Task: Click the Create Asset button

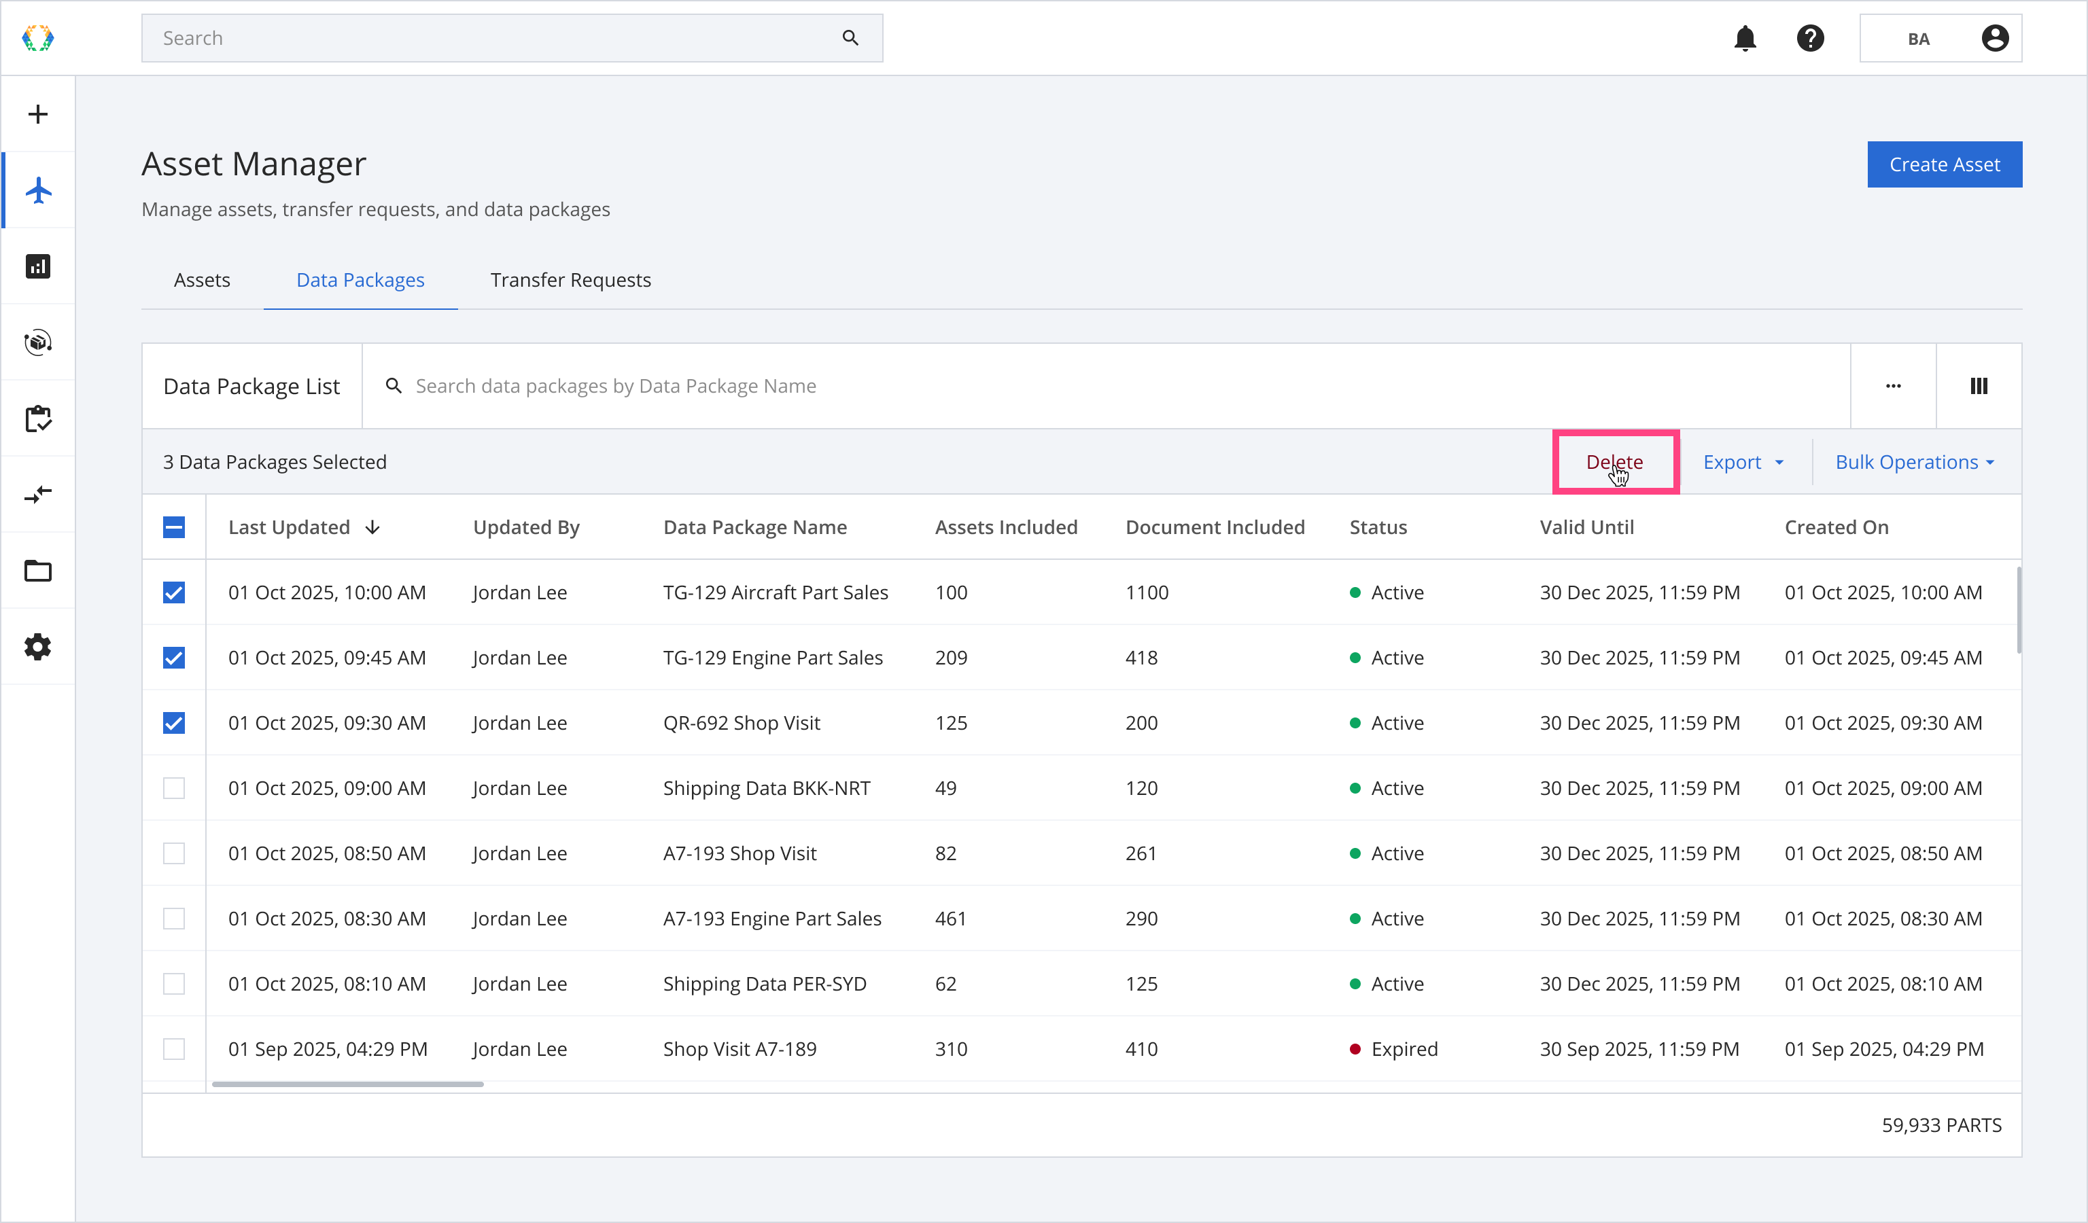Action: [x=1944, y=165]
